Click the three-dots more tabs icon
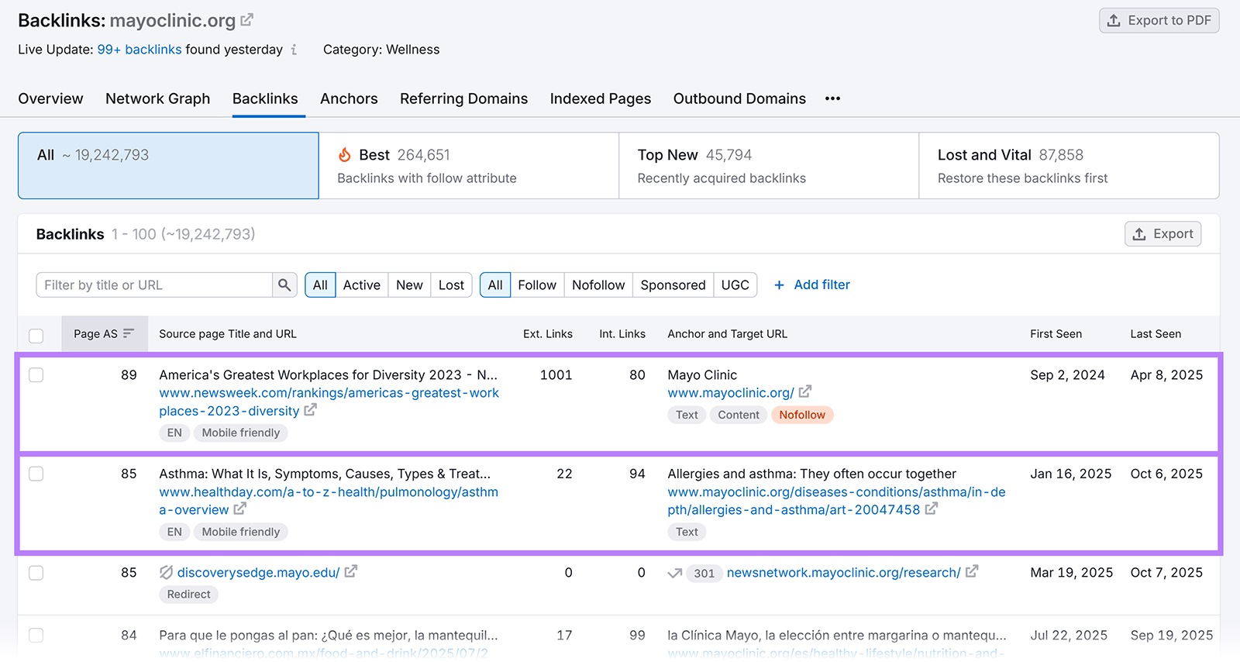The height and width of the screenshot is (662, 1240). tap(832, 98)
